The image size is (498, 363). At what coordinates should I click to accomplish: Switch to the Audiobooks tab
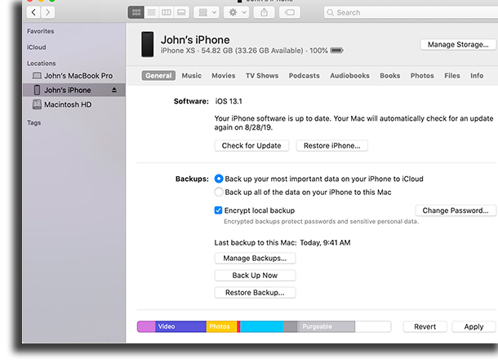pyautogui.click(x=349, y=76)
